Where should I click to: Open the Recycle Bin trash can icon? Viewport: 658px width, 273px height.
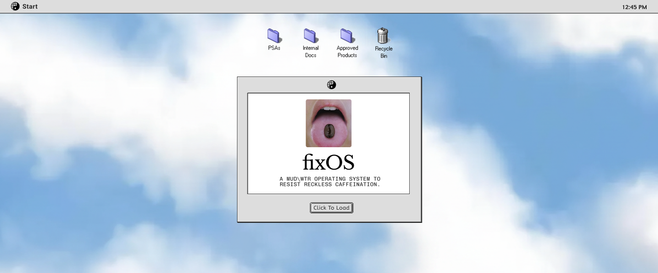(383, 36)
